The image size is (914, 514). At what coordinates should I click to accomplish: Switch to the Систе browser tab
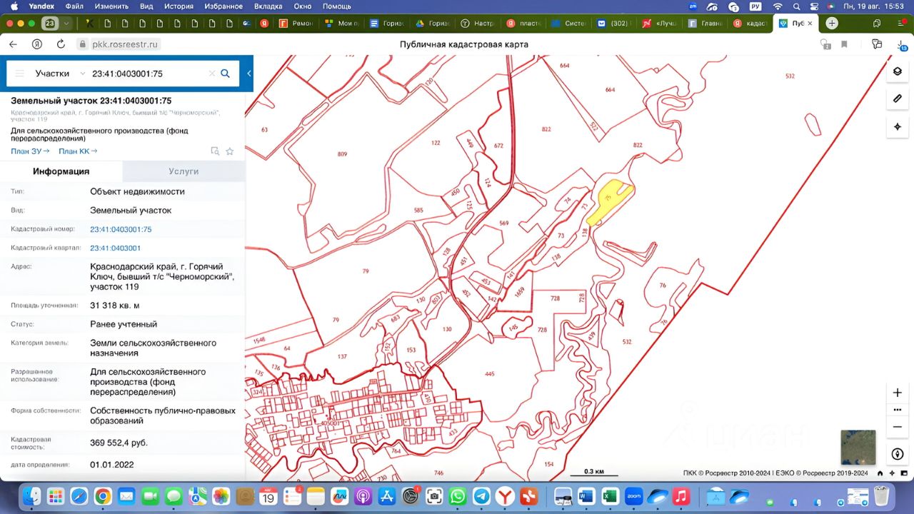click(x=568, y=24)
